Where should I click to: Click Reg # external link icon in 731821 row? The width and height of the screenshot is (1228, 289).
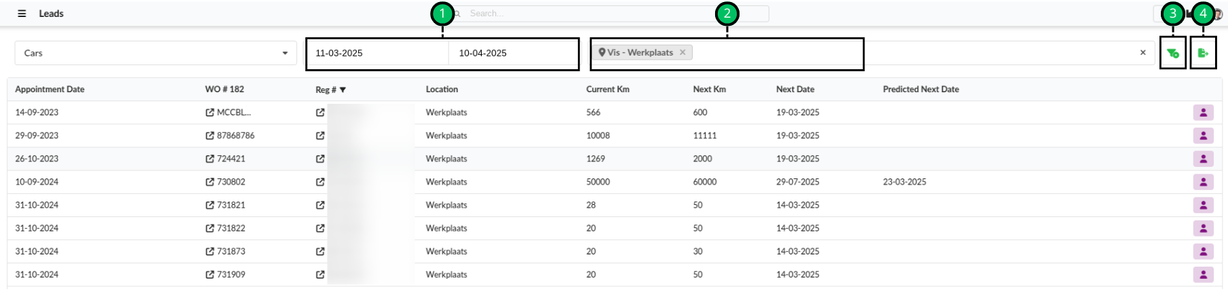(x=320, y=205)
